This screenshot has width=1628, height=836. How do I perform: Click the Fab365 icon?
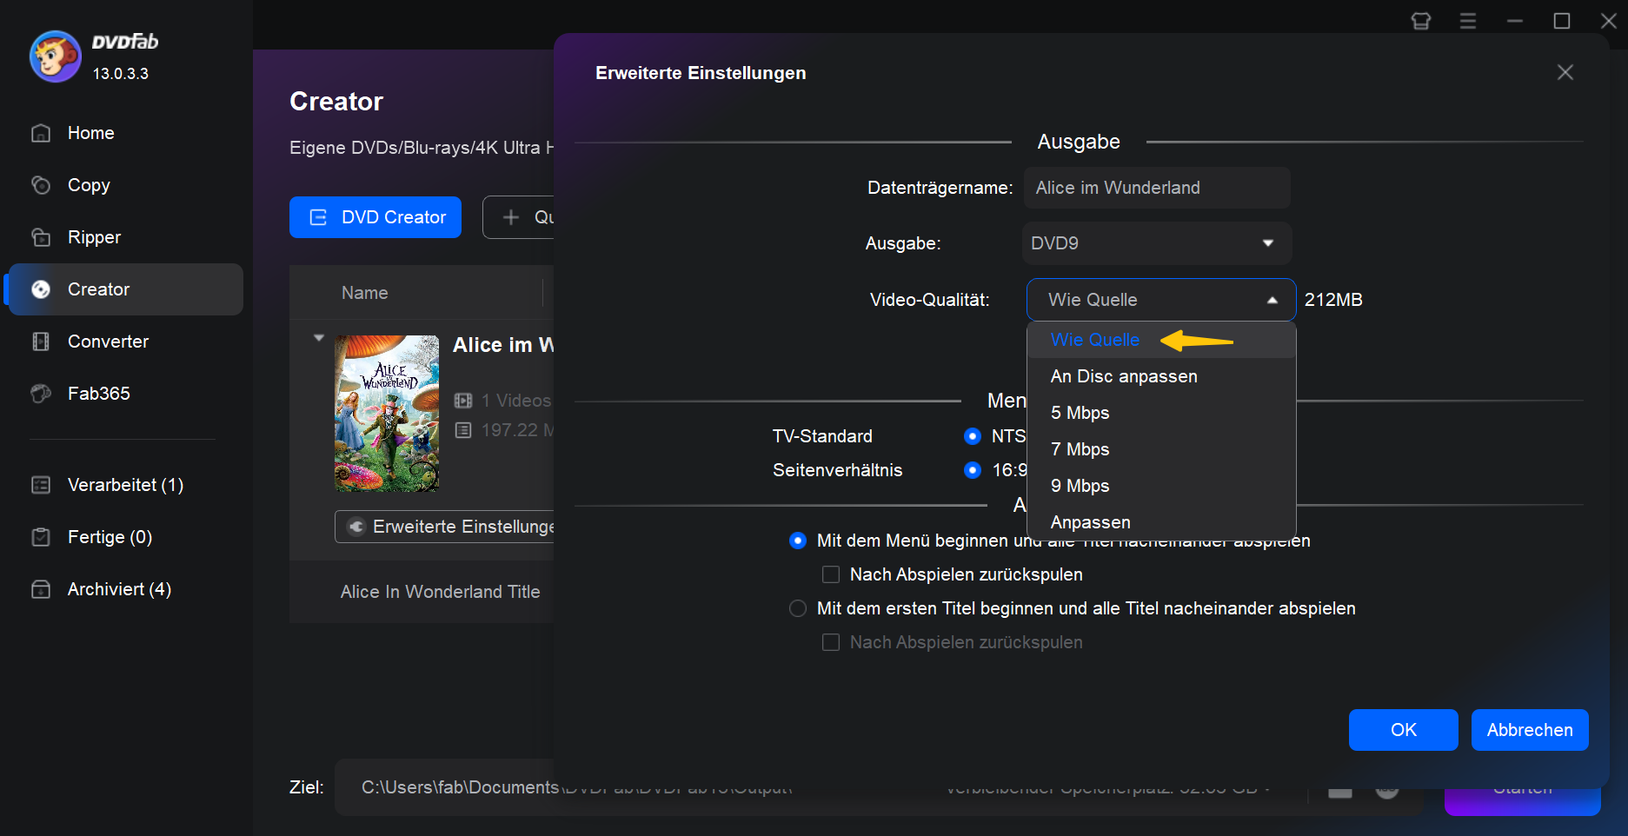point(41,394)
